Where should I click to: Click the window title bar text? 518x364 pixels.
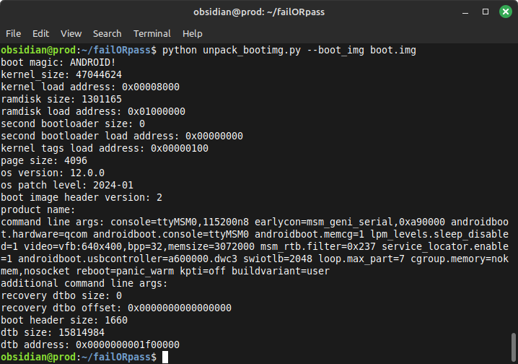coord(258,12)
